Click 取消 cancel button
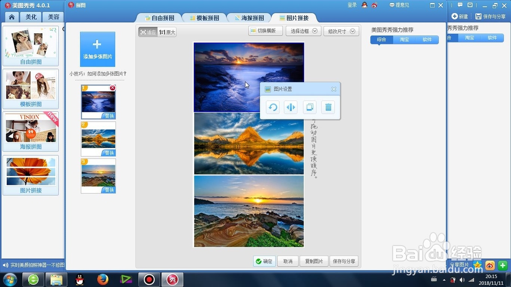 (288, 261)
